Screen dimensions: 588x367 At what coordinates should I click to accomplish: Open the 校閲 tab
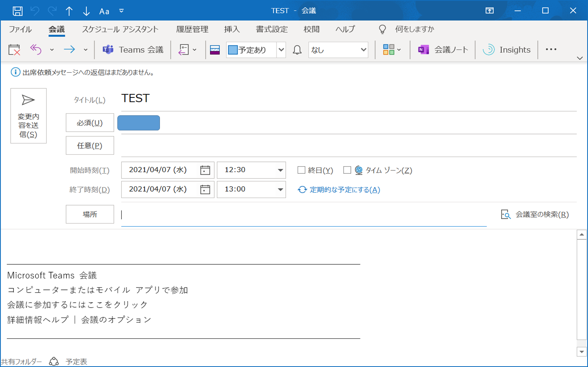click(312, 29)
